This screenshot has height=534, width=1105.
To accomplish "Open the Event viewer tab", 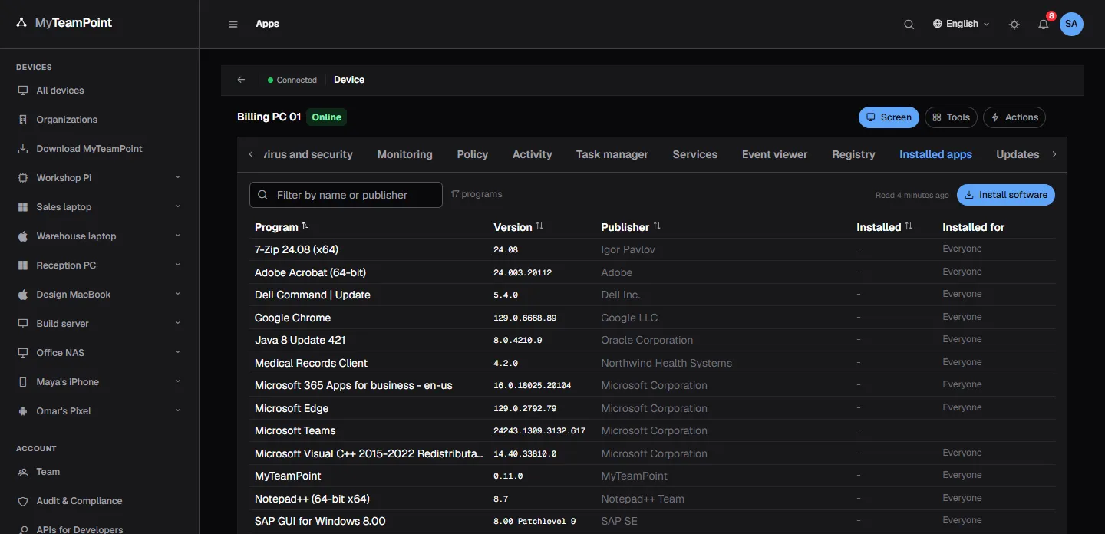I will click(775, 154).
